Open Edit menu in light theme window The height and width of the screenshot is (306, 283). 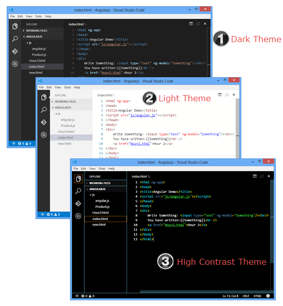click(x=49, y=87)
